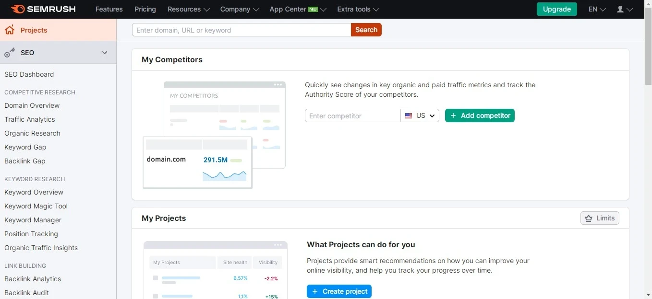652x299 pixels.
Task: Click the blue Create project button
Action: point(339,291)
